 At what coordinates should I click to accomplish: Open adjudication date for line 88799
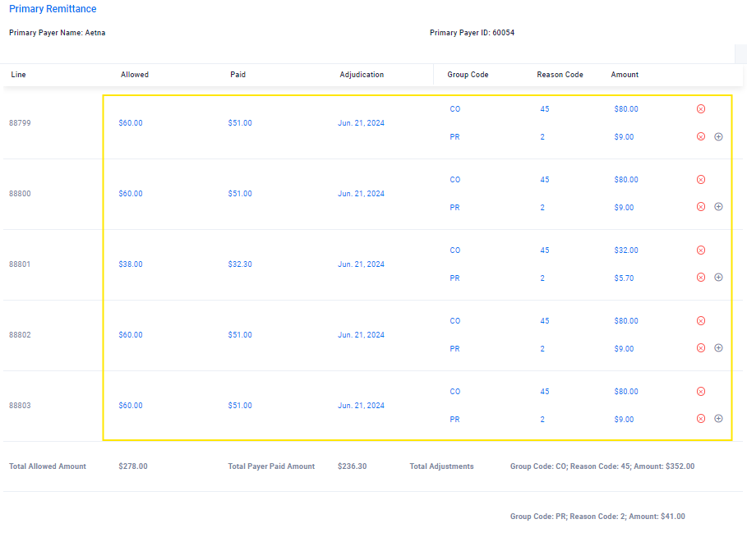pos(361,123)
